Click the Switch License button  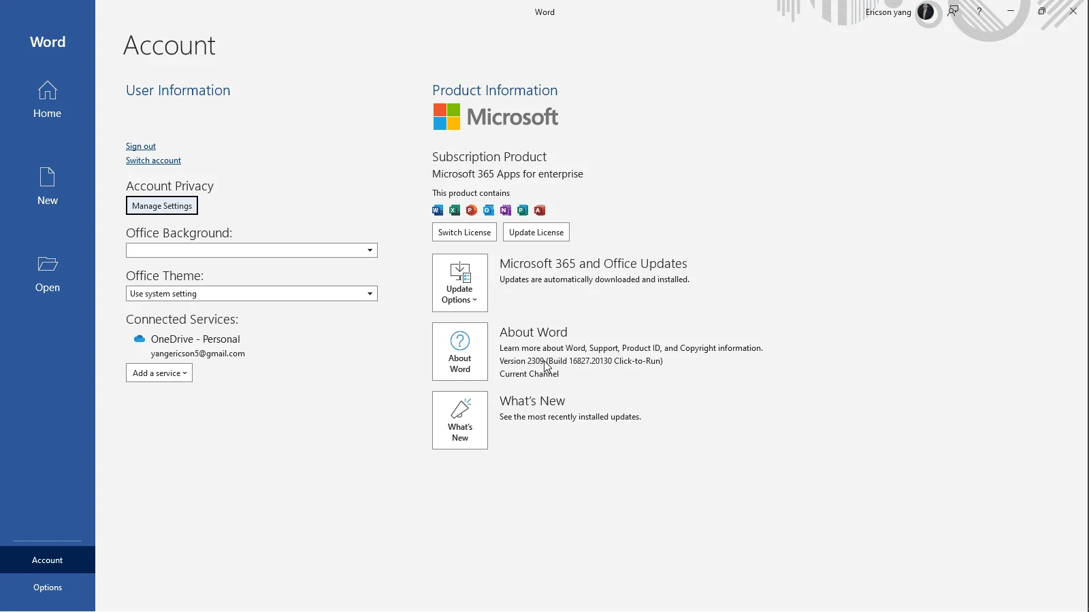pyautogui.click(x=464, y=232)
